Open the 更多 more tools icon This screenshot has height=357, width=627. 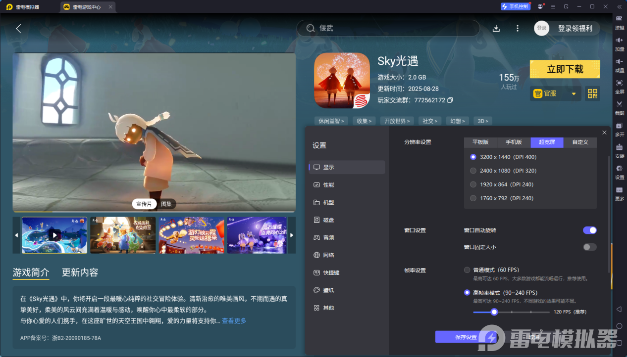click(x=619, y=190)
